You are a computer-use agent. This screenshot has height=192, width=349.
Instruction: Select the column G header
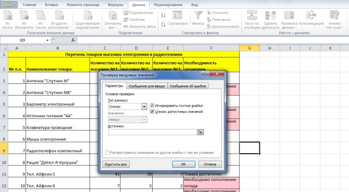coord(249,48)
